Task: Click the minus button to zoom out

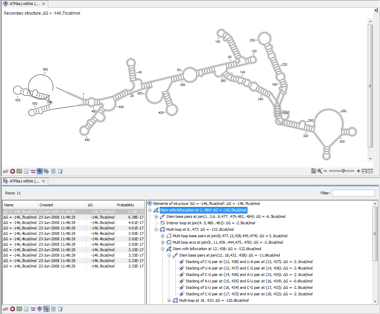Action: [x=325, y=171]
